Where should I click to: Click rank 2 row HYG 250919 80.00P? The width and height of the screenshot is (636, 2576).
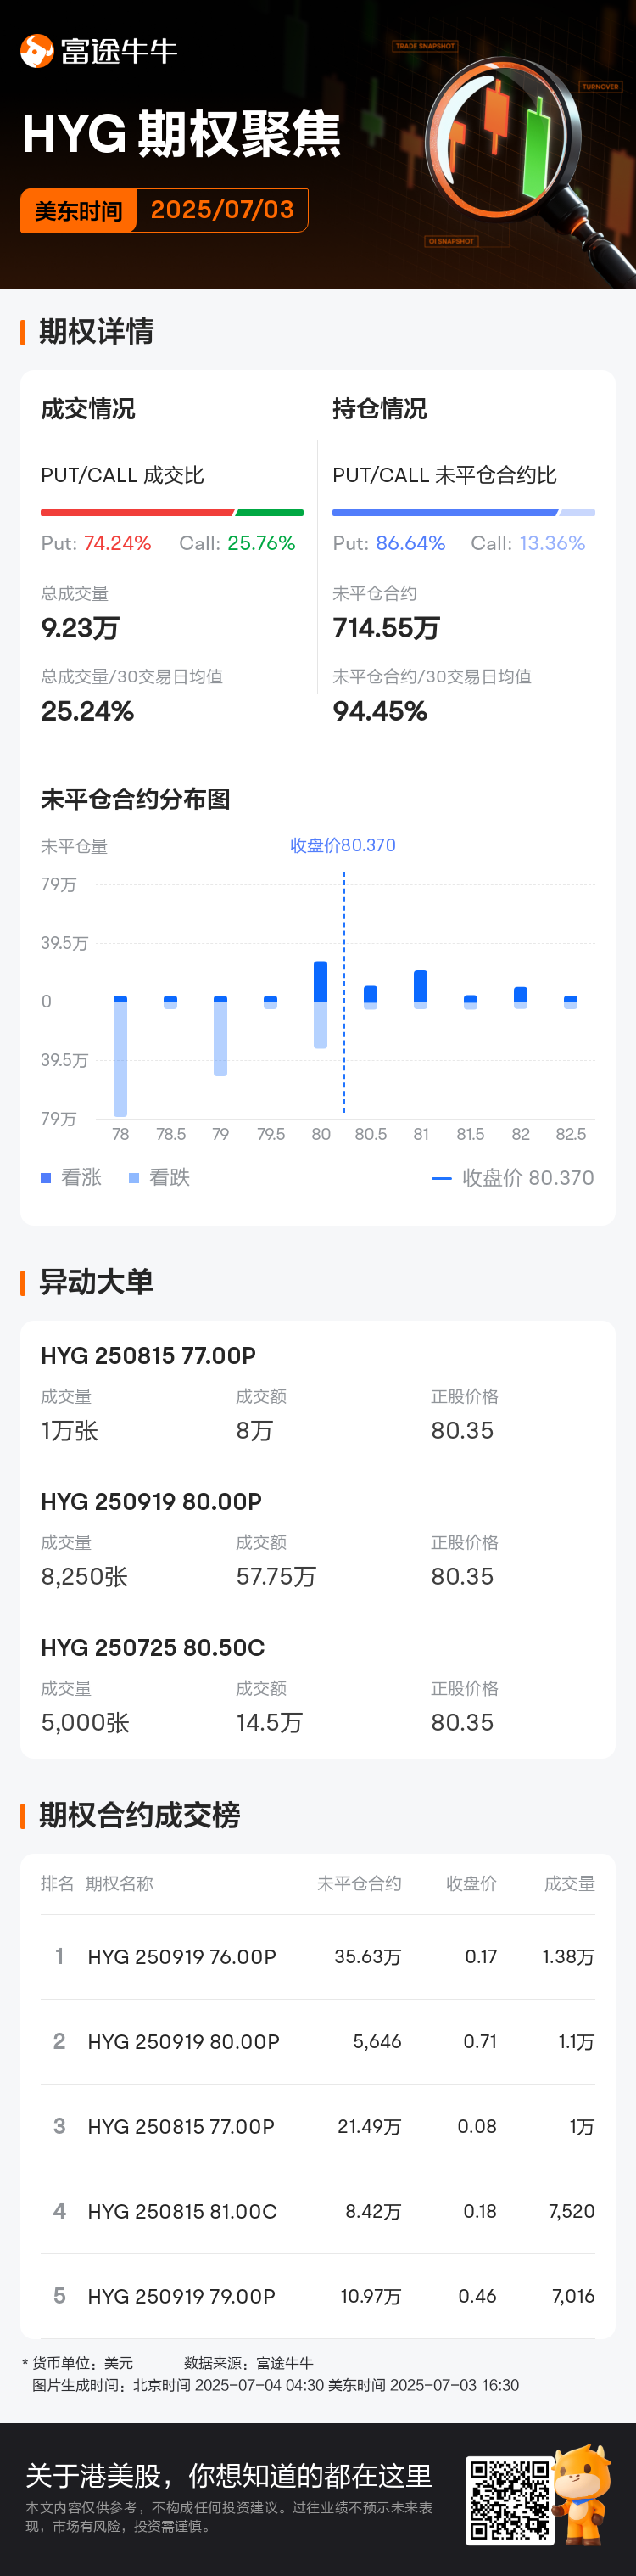[317, 2042]
